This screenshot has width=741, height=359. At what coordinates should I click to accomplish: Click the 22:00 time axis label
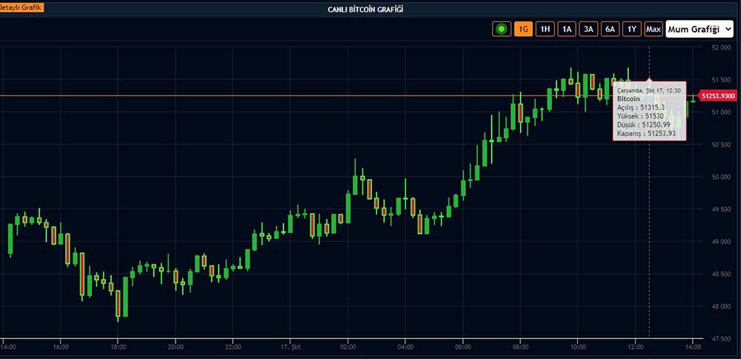pos(233,346)
